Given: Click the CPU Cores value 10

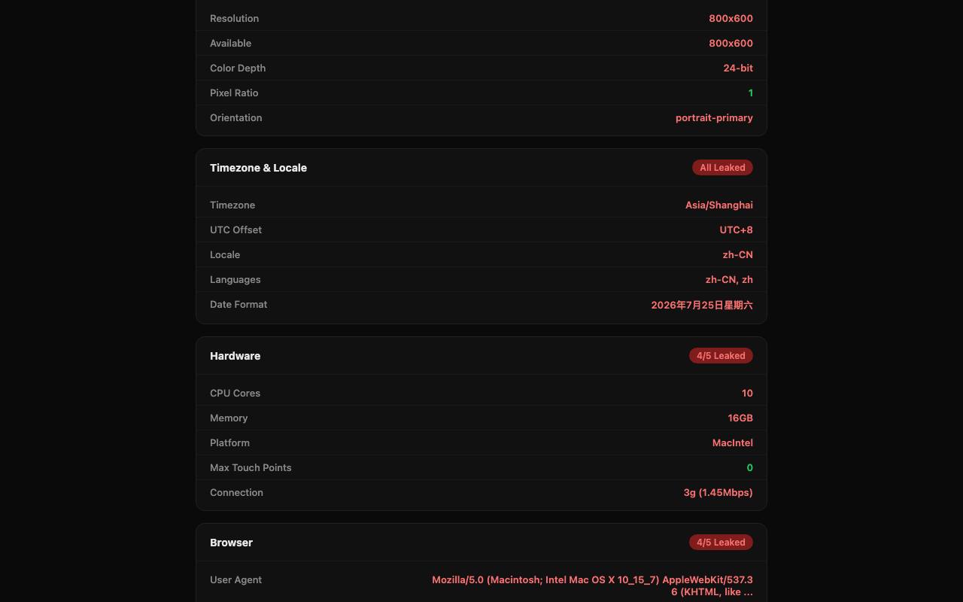Looking at the screenshot, I should (x=747, y=393).
